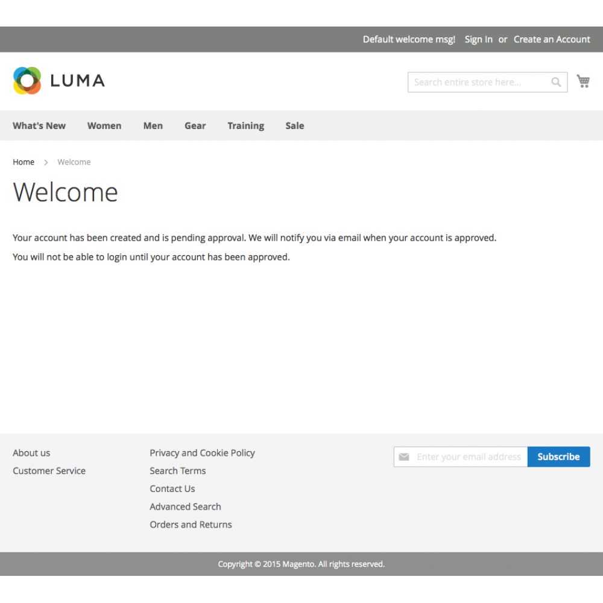The height and width of the screenshot is (603, 603).
Task: Open the Training menu
Action: (x=245, y=125)
